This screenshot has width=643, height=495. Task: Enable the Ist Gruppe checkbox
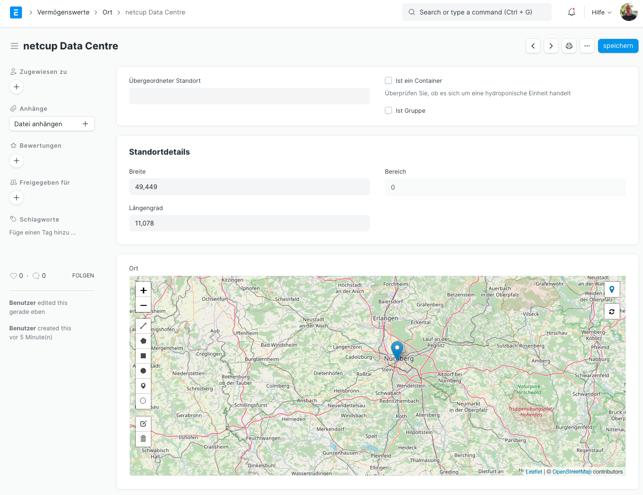388,110
